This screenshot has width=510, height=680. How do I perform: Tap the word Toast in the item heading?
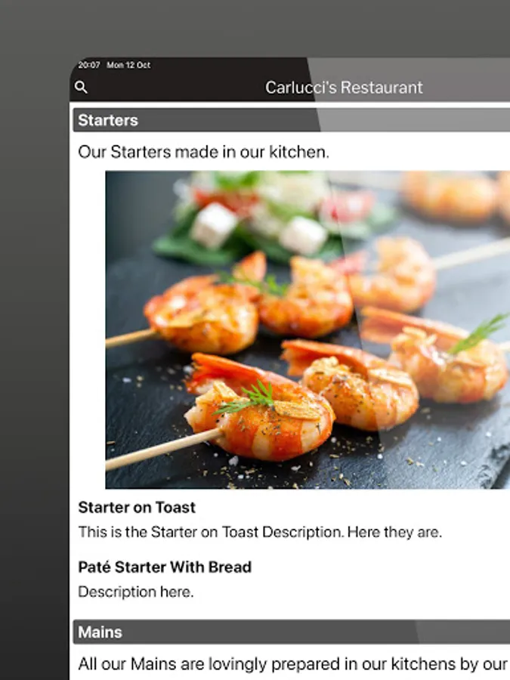tap(175, 508)
